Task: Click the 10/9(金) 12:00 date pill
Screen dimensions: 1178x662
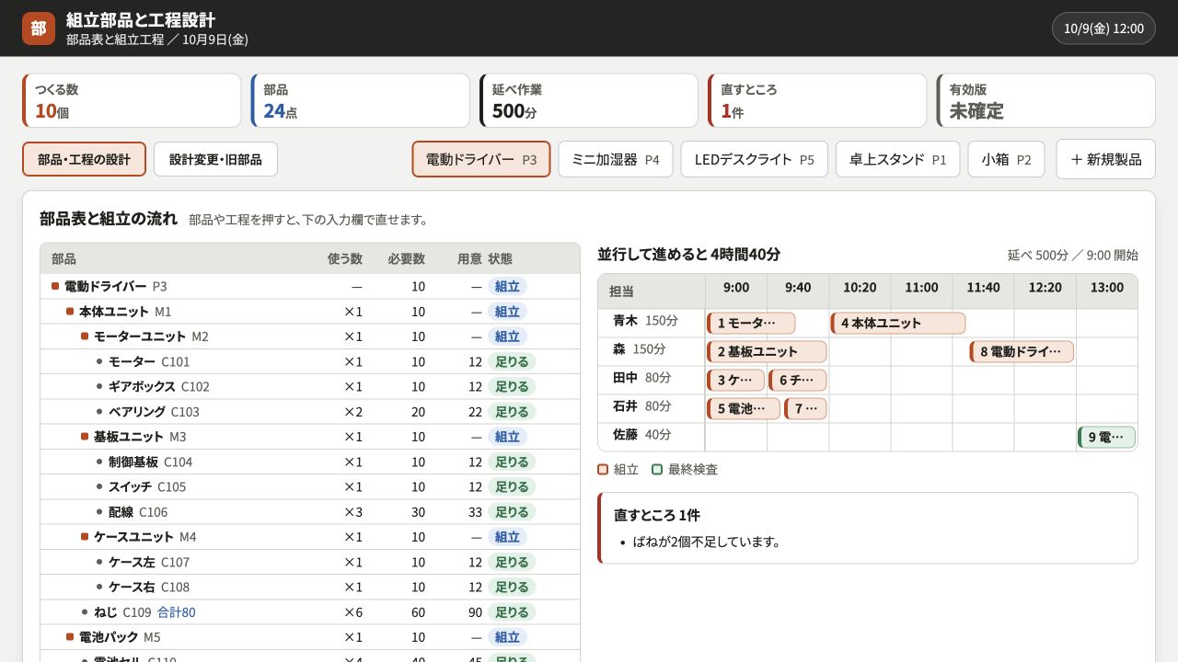Action: point(1103,29)
